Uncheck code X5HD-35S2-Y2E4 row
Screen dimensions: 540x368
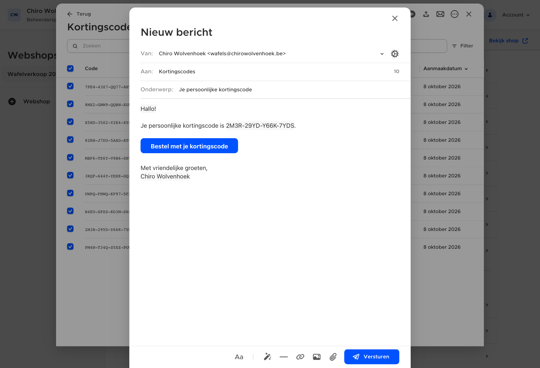click(70, 122)
